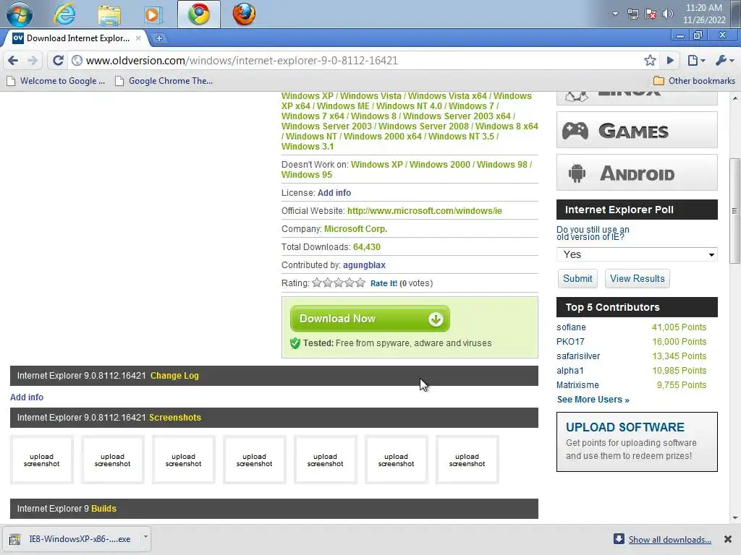Click the Android robot icon
This screenshot has width=741, height=555.
pos(577,173)
